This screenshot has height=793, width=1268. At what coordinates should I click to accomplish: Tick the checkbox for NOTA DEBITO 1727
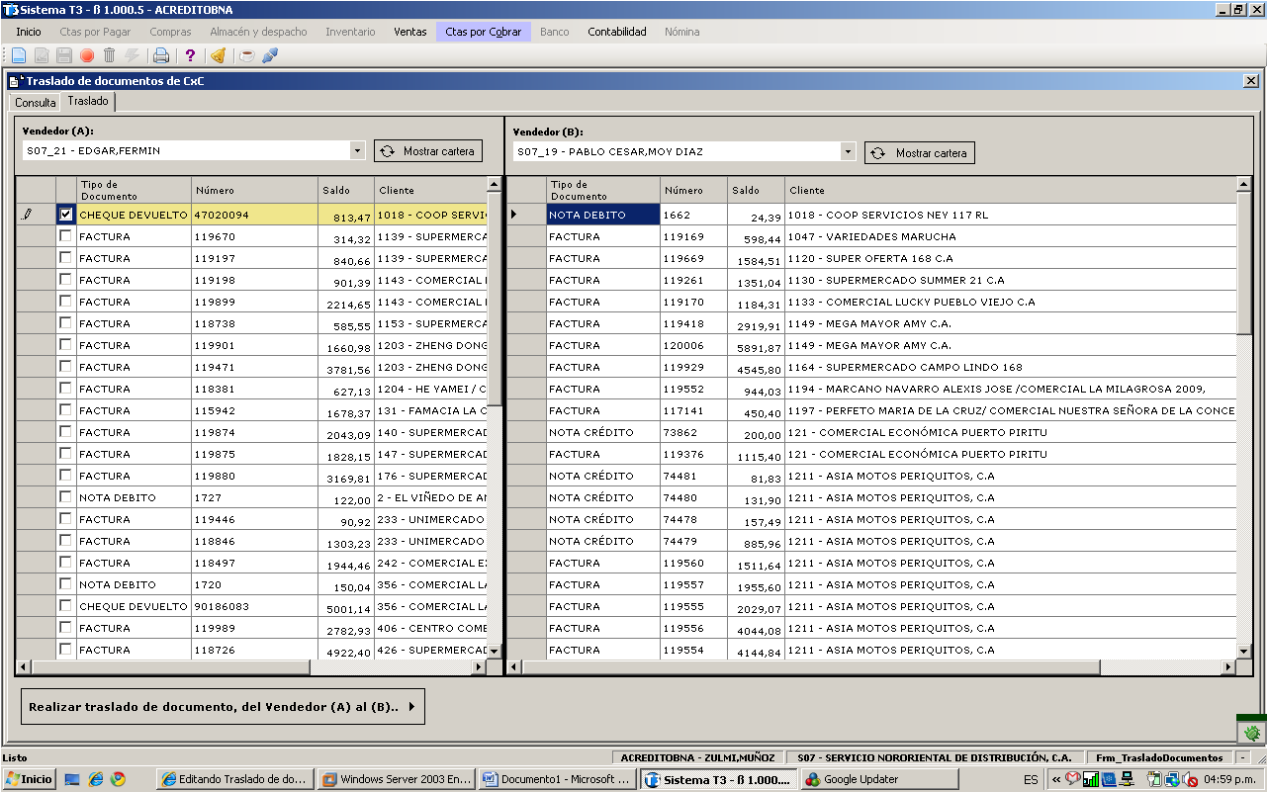tap(65, 497)
